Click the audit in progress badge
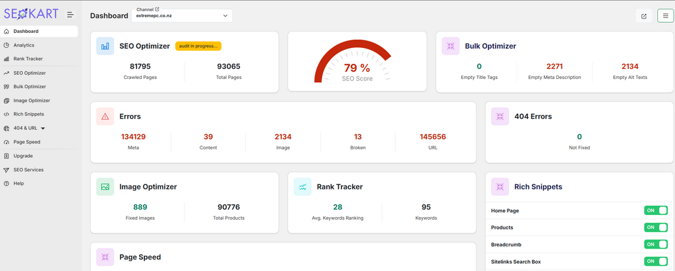Image resolution: width=675 pixels, height=271 pixels. point(198,46)
